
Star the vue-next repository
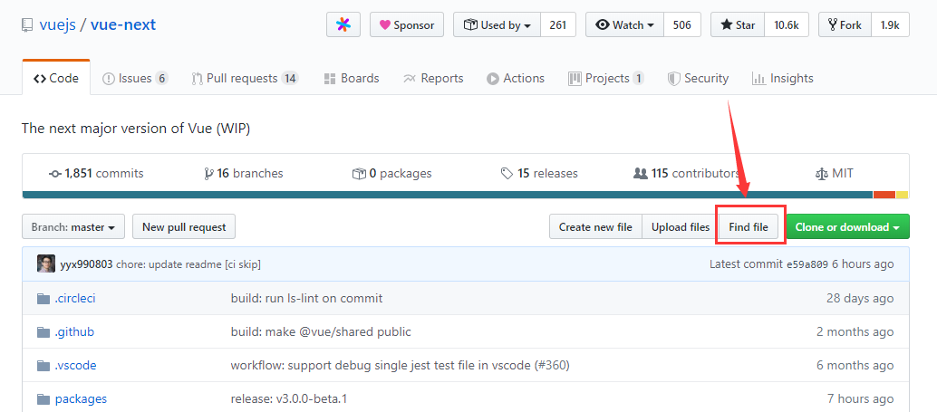738,25
